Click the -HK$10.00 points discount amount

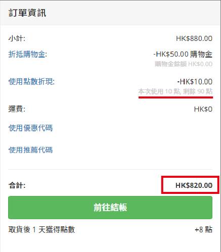195,82
